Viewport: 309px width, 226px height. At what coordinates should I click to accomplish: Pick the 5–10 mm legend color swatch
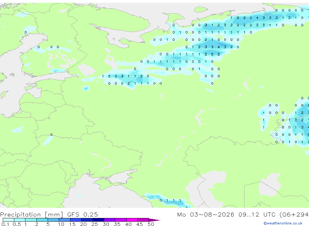tap(53, 220)
